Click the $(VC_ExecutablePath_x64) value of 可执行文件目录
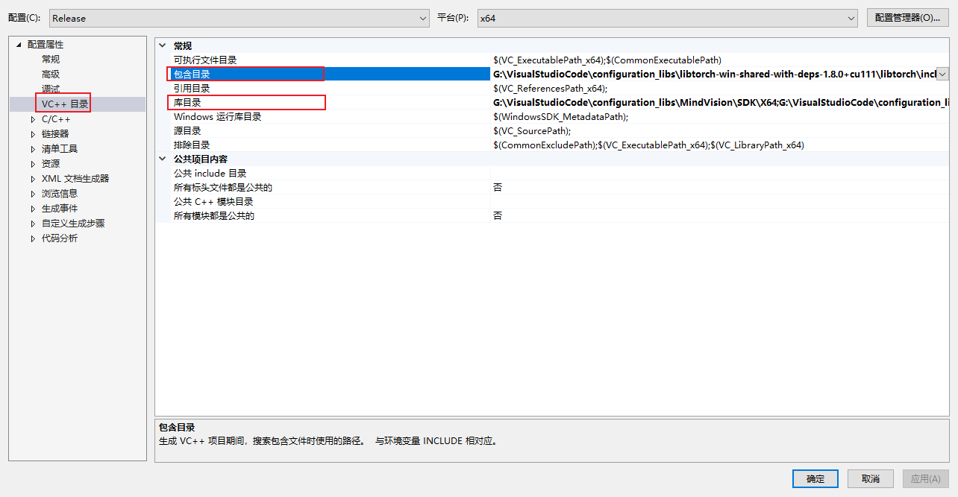 [607, 60]
